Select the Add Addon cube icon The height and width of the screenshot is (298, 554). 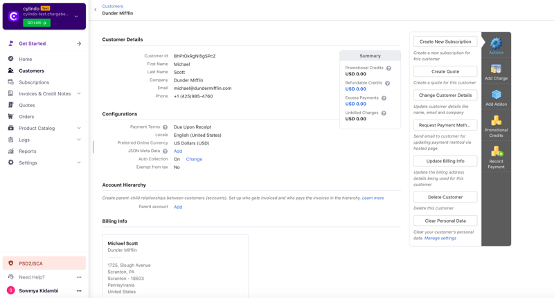[x=496, y=95]
